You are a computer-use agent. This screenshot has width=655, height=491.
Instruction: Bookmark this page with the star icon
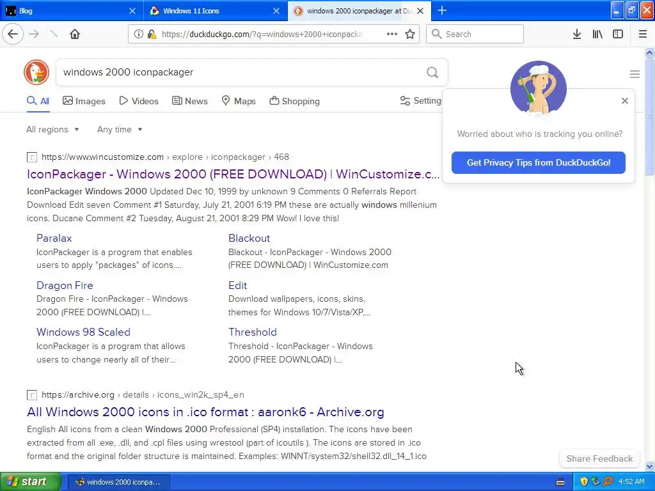pyautogui.click(x=410, y=34)
